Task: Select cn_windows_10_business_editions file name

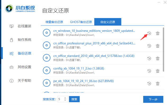Action: point(94,31)
